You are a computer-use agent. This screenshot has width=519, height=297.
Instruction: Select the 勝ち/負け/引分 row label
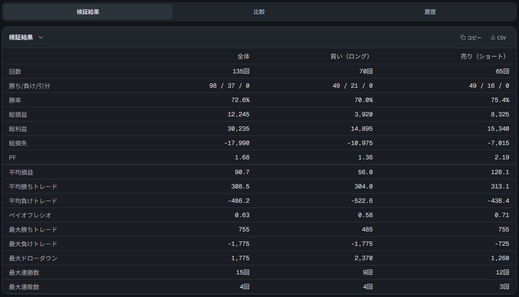pyautogui.click(x=29, y=86)
